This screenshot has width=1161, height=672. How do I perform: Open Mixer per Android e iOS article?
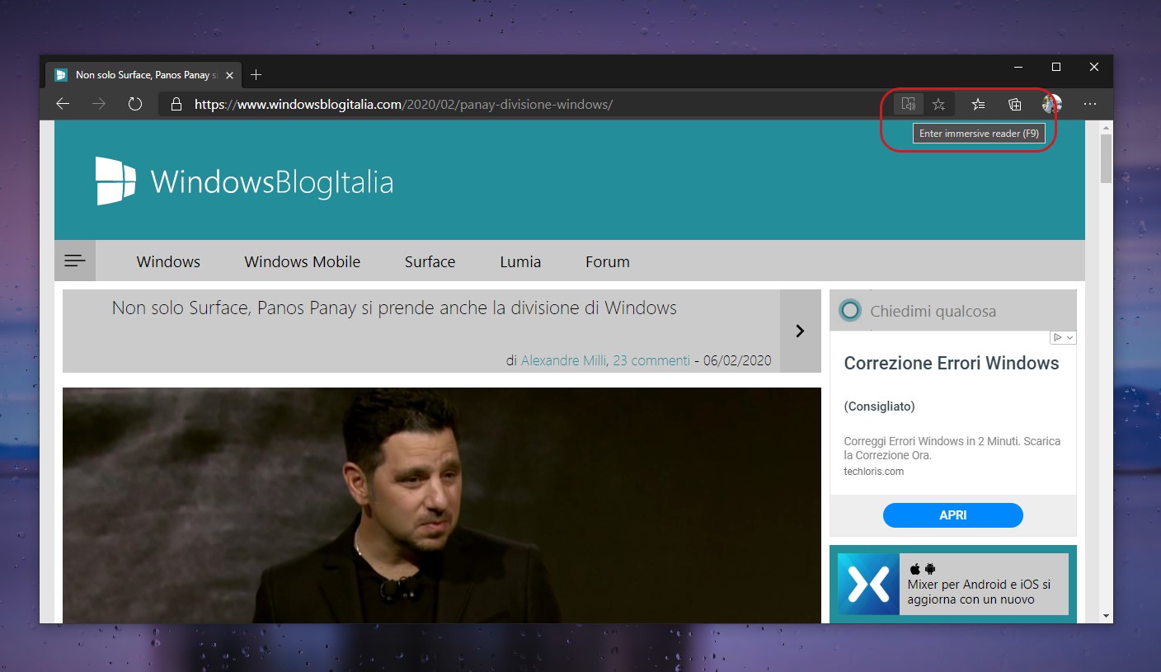[x=980, y=592]
